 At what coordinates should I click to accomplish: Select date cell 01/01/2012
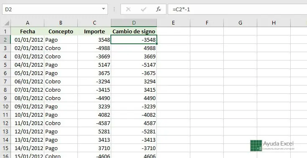pos(28,40)
